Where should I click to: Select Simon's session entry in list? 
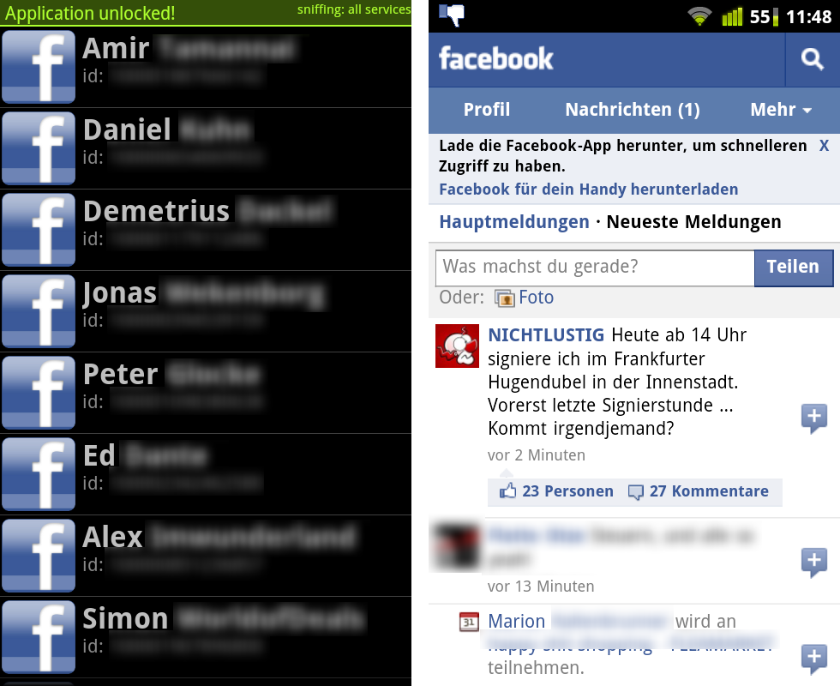[x=206, y=636]
